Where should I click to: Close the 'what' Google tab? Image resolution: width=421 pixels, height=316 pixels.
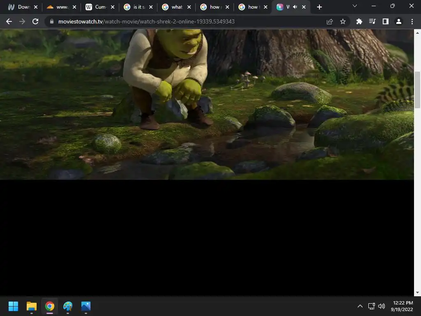pyautogui.click(x=189, y=7)
